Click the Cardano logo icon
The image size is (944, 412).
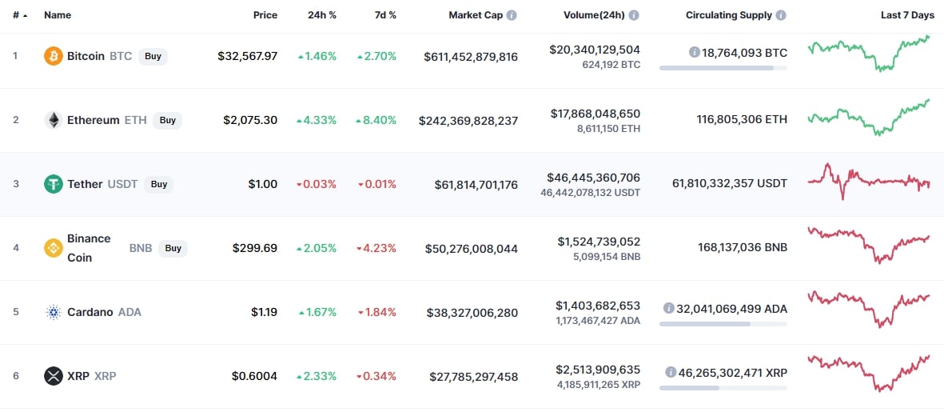(54, 312)
